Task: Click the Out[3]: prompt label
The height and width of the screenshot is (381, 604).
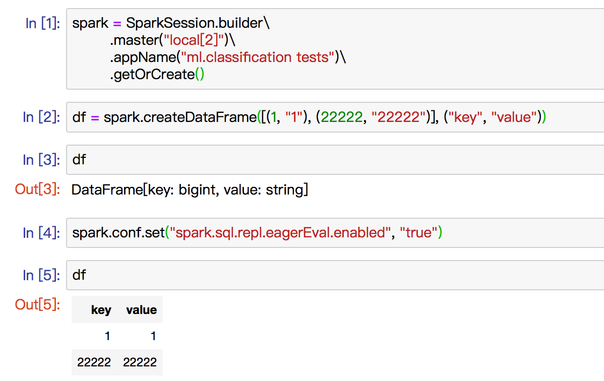Action: coord(37,189)
